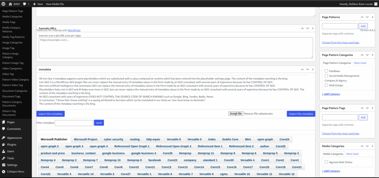This screenshot has width=379, height=178.
Task: Focus the Page Pattern Tags input
Action: 340,118
